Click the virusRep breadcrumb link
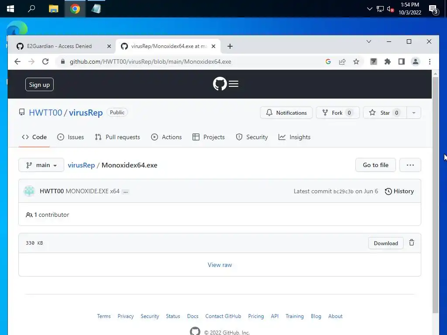The width and height of the screenshot is (447, 335). (x=81, y=165)
